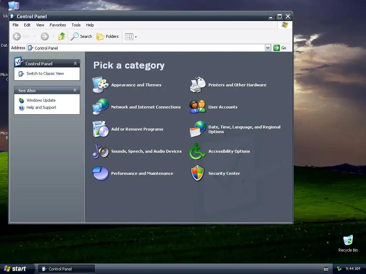This screenshot has height=274, width=366.
Task: Click the Switch to Classic View icon
Action: [21, 73]
